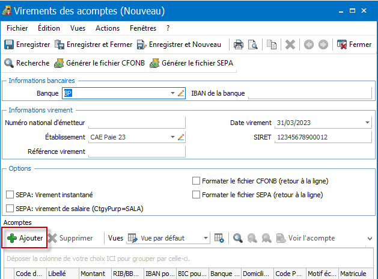Click the Domicili... column header
Image resolution: width=378 pixels, height=279 pixels.
pyautogui.click(x=258, y=274)
